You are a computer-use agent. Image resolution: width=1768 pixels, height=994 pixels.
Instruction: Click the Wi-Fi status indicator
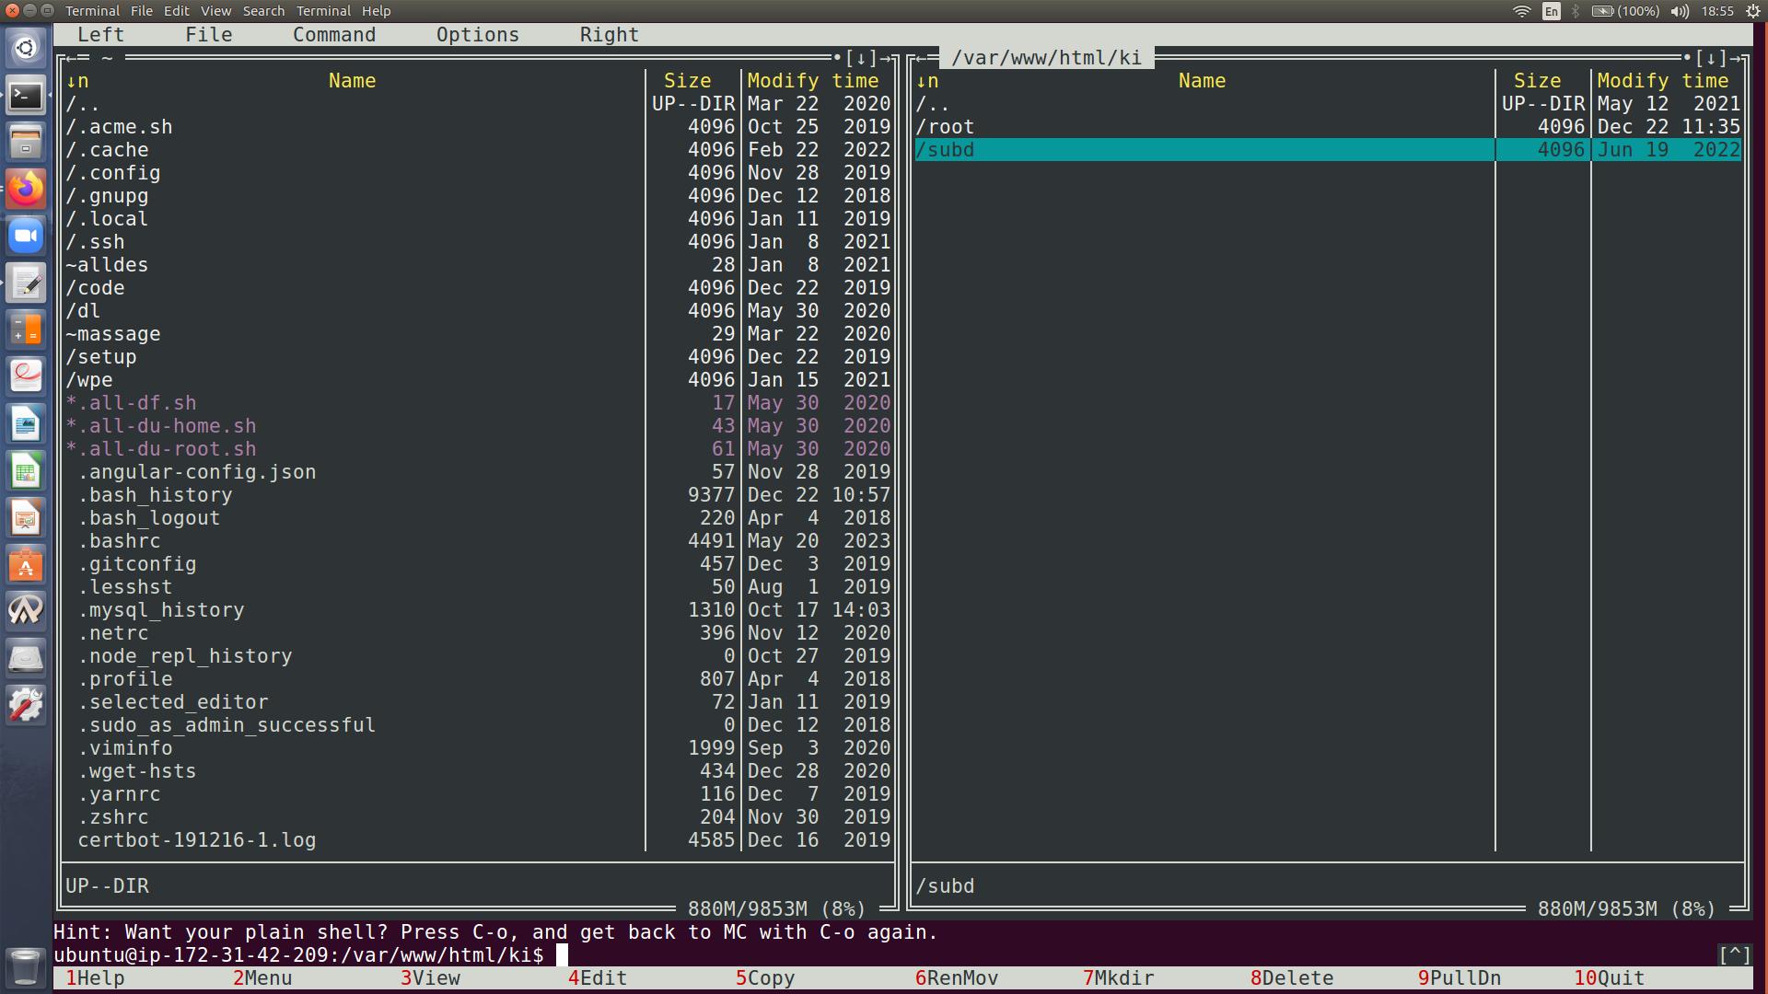click(x=1521, y=11)
